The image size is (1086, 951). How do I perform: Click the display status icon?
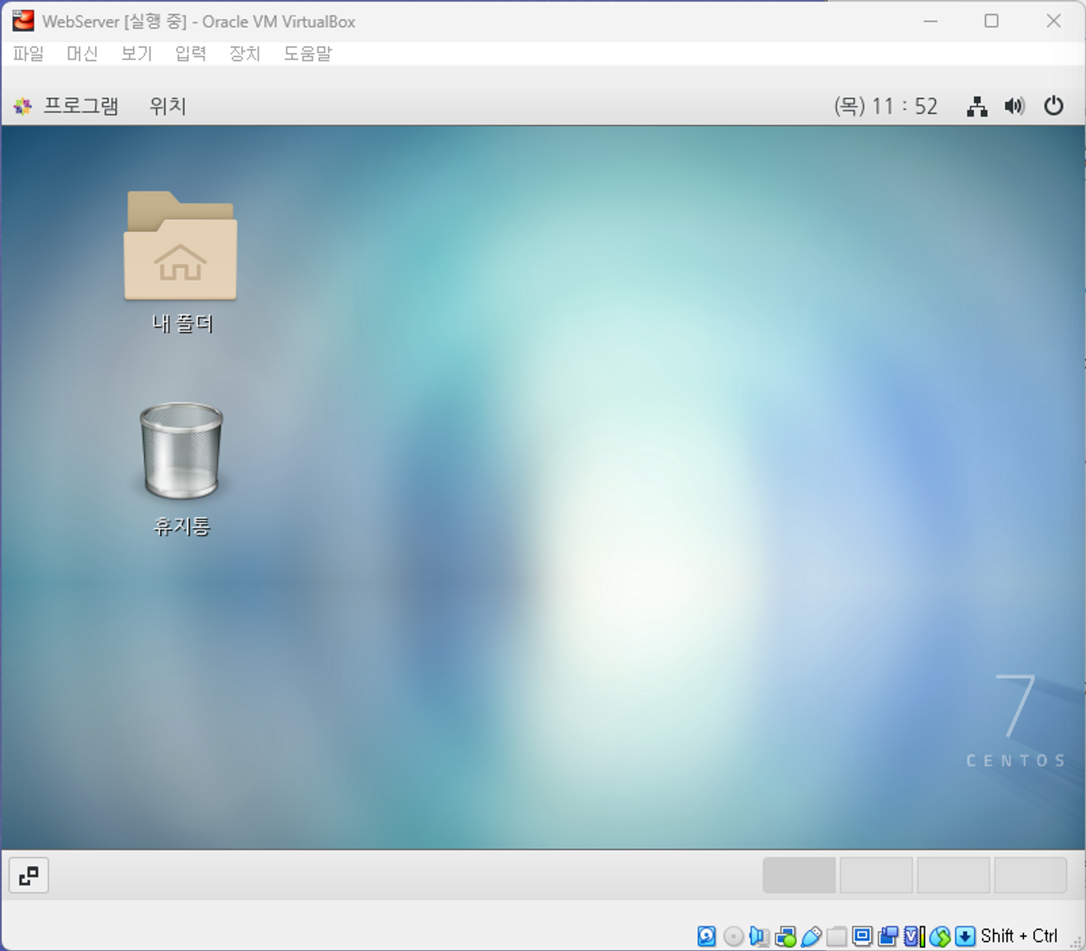[x=862, y=936]
